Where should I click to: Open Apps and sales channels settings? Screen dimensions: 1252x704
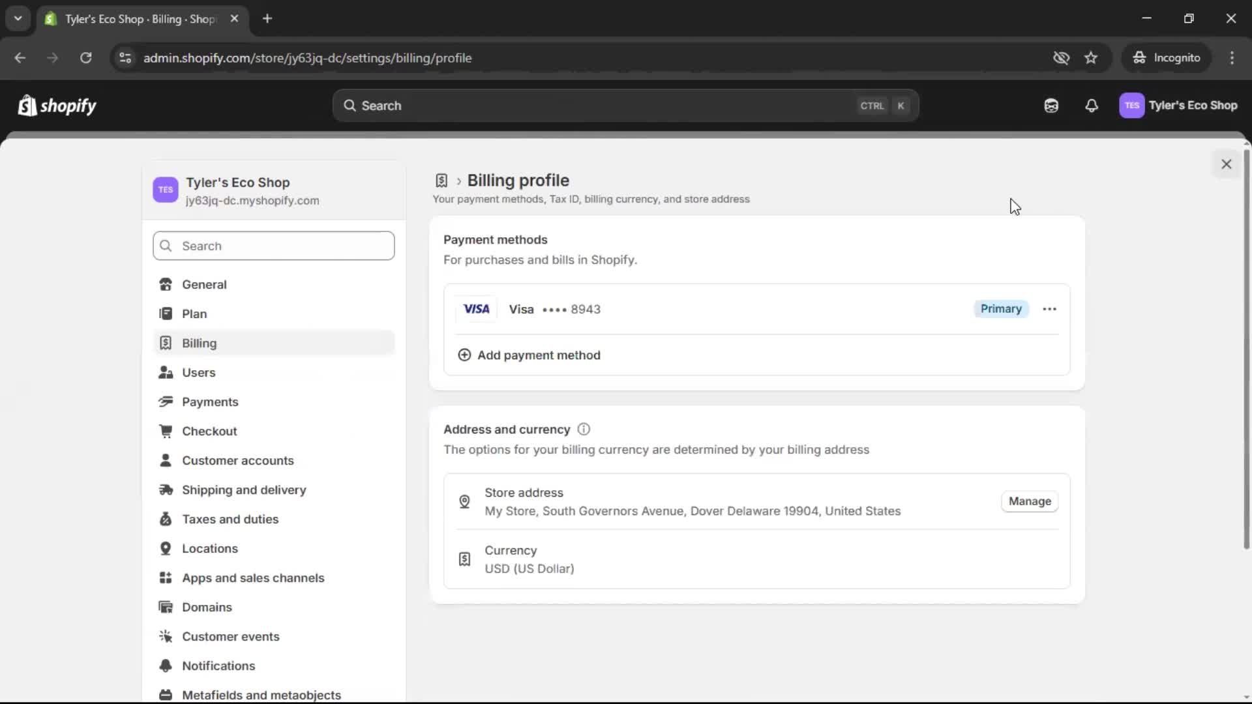pyautogui.click(x=254, y=578)
